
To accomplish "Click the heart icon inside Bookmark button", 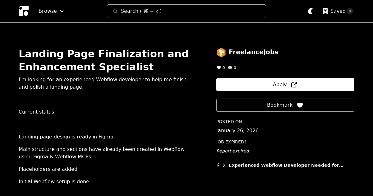I will [x=300, y=105].
